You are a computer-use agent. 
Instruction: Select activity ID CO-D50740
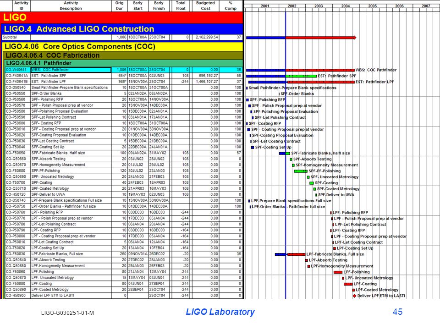[x=16, y=200]
